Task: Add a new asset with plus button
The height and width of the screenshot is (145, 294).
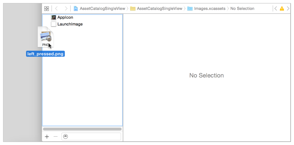Action: pos(47,136)
